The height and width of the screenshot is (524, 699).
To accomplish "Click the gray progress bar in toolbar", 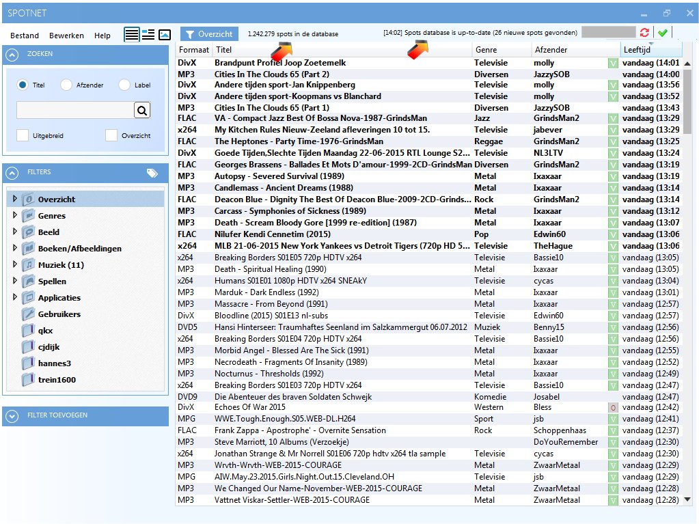I will tap(609, 32).
